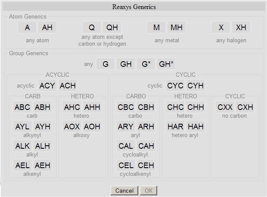Select the CYC cyclic generic button

pyautogui.click(x=175, y=85)
